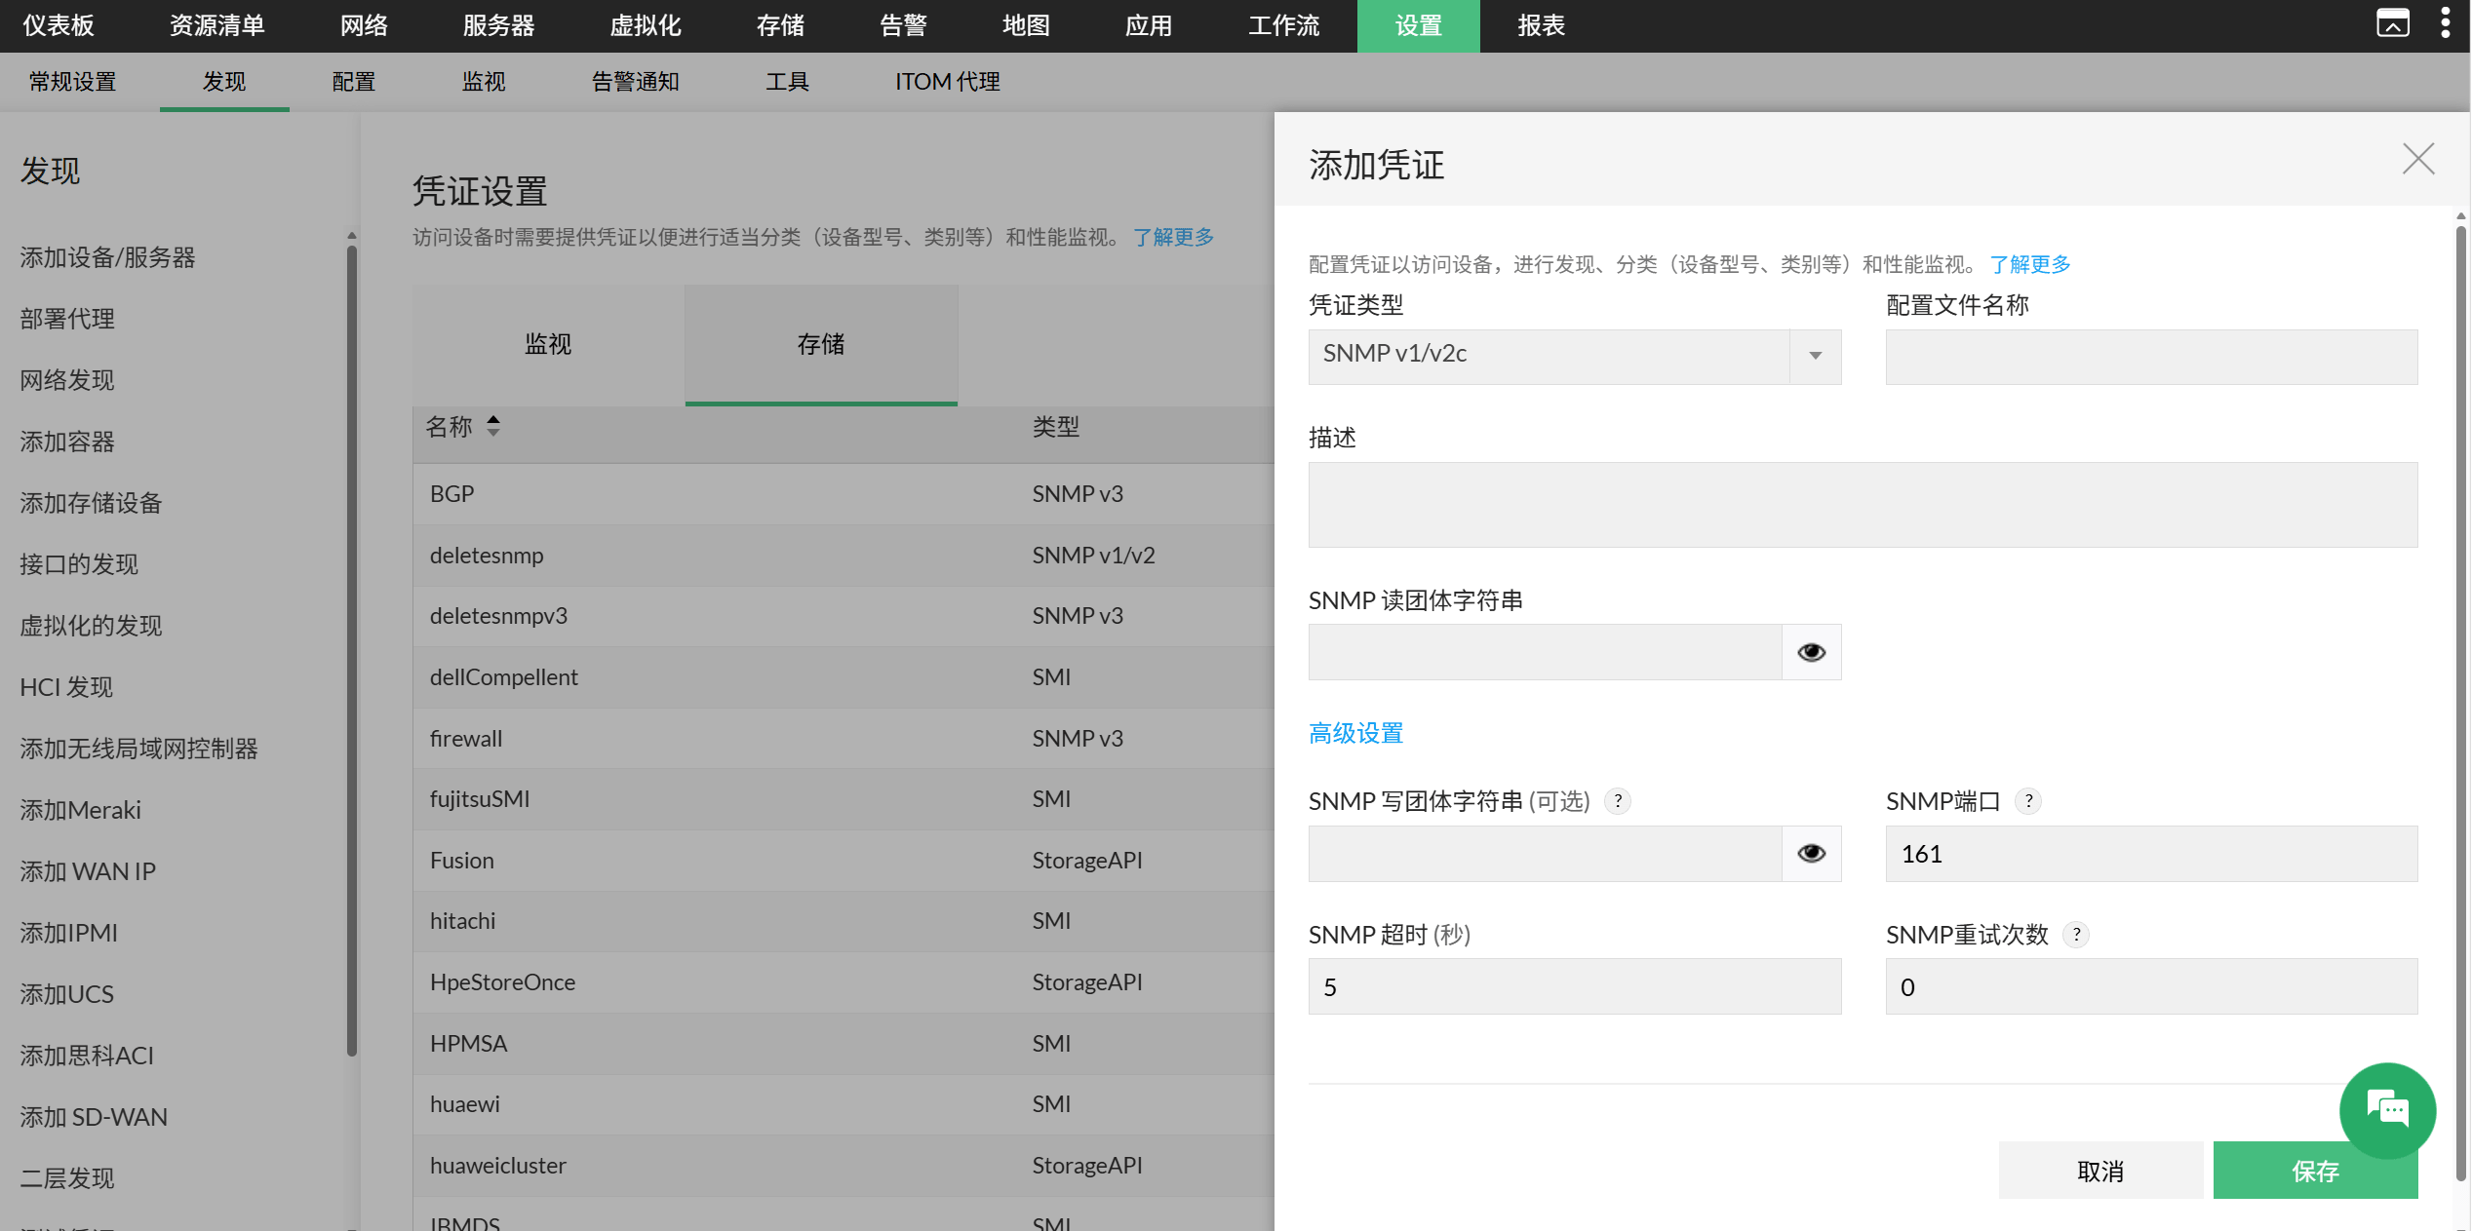The image size is (2472, 1231).
Task: Switch to 工具 tab
Action: click(x=787, y=82)
